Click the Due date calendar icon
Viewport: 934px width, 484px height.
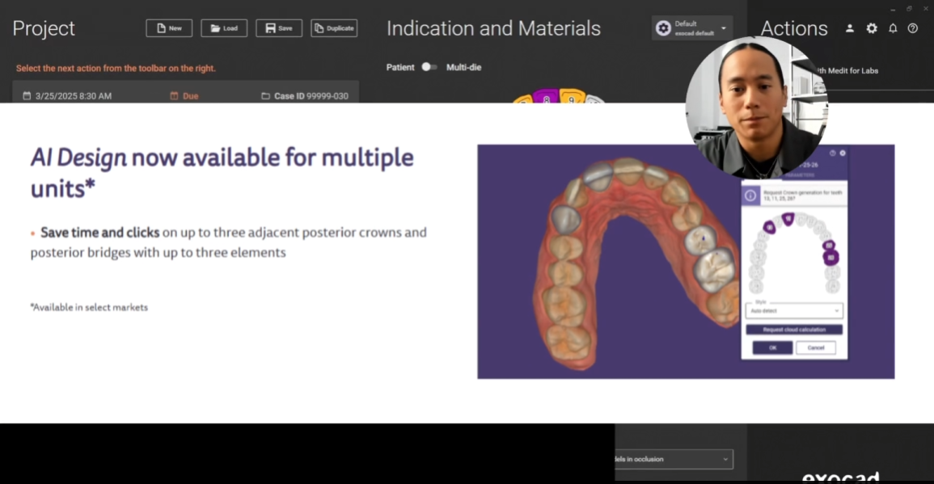174,96
